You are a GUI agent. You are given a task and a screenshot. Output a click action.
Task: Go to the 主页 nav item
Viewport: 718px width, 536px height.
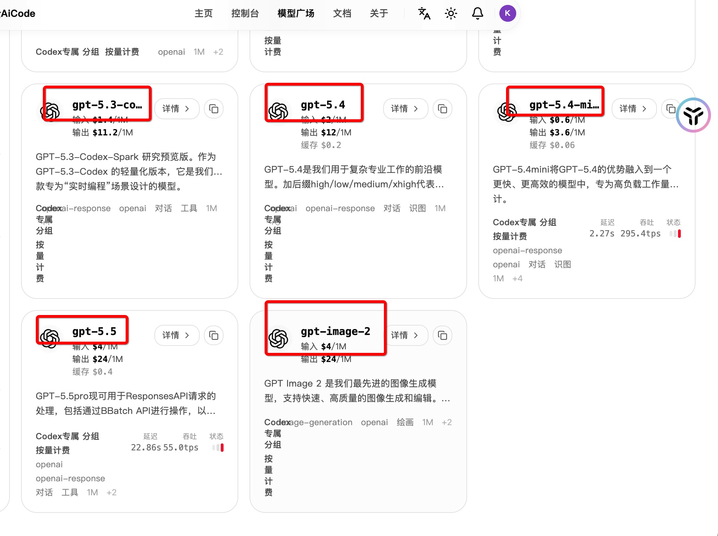(204, 14)
